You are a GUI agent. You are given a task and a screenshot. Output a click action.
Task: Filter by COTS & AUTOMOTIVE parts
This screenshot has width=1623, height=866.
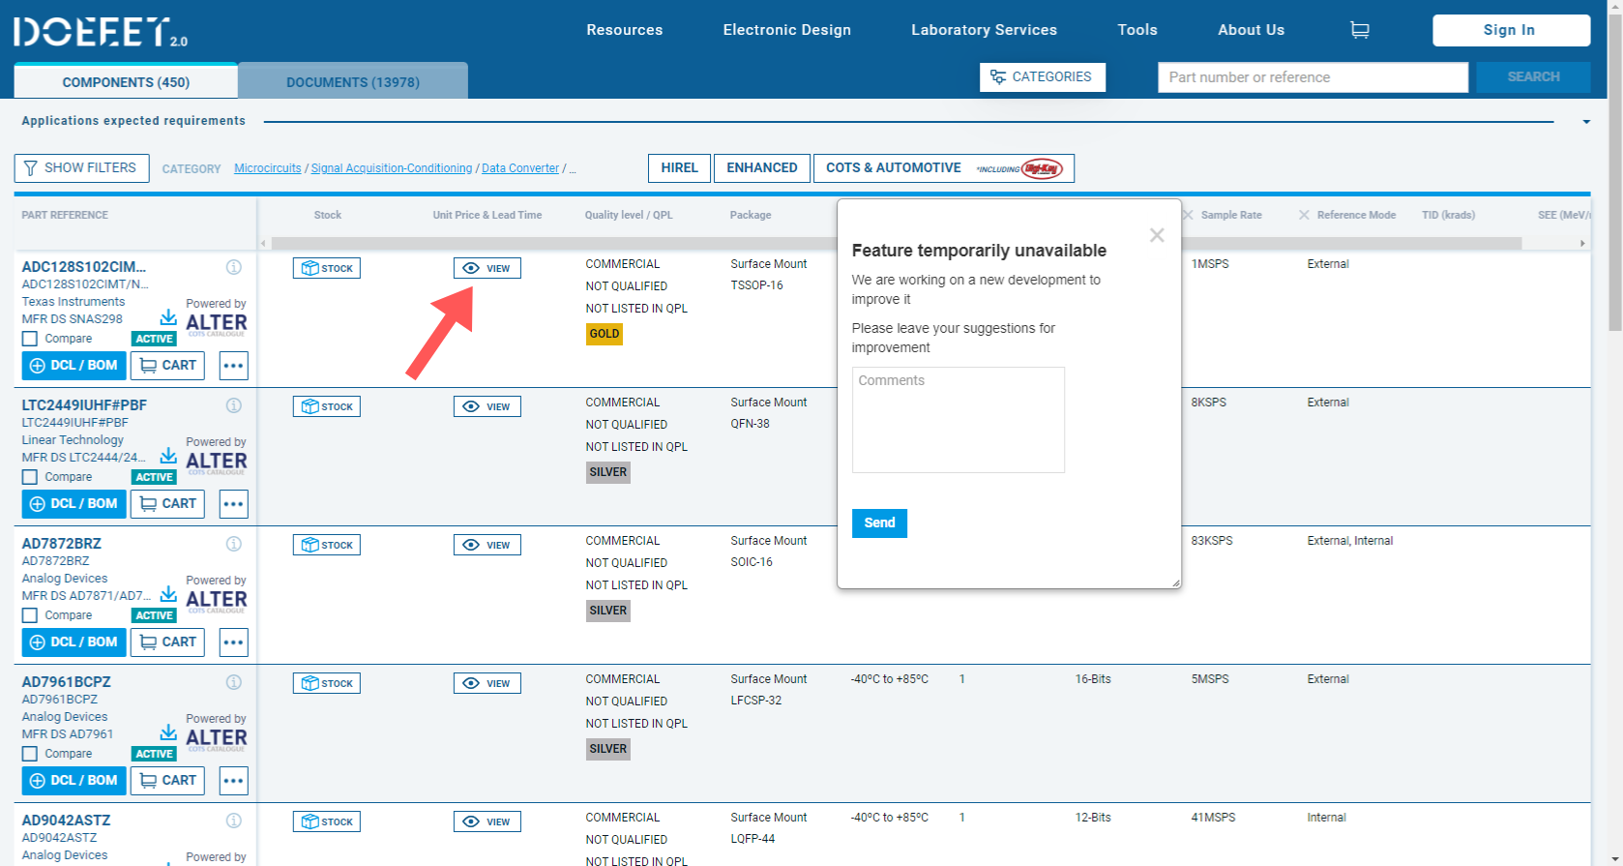coord(944,168)
